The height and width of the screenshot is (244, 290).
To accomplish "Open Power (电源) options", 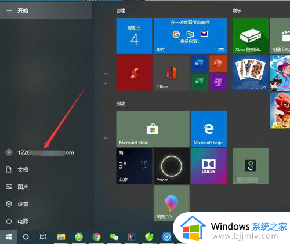I will pyautogui.click(x=17, y=221).
